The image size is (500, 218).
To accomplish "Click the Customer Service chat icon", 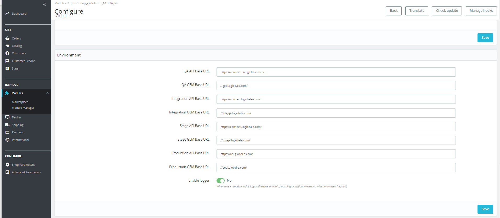I will (7, 61).
